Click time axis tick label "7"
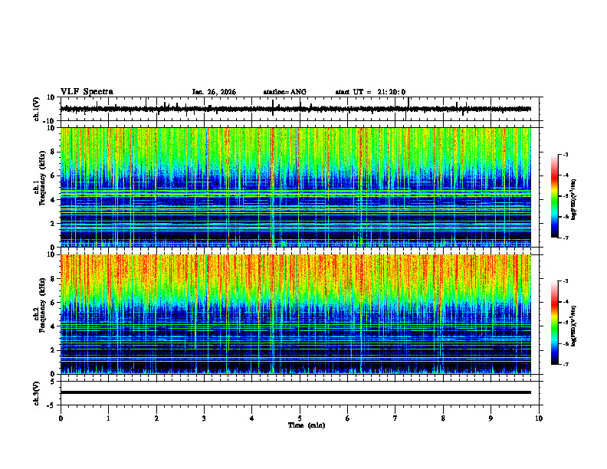The width and height of the screenshot is (607, 469). [x=395, y=418]
